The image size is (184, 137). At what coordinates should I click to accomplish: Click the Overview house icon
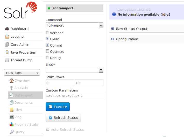[x=11, y=81]
